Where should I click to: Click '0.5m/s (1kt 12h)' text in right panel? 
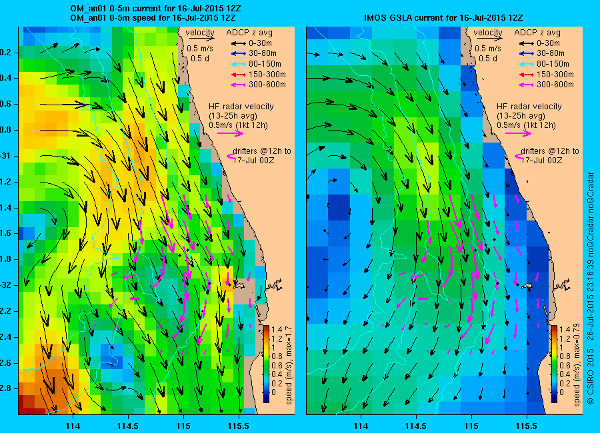(x=527, y=125)
